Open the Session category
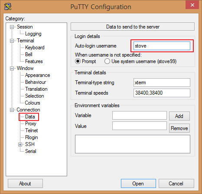Viewport: 202px width, 194px height. pos(25,27)
